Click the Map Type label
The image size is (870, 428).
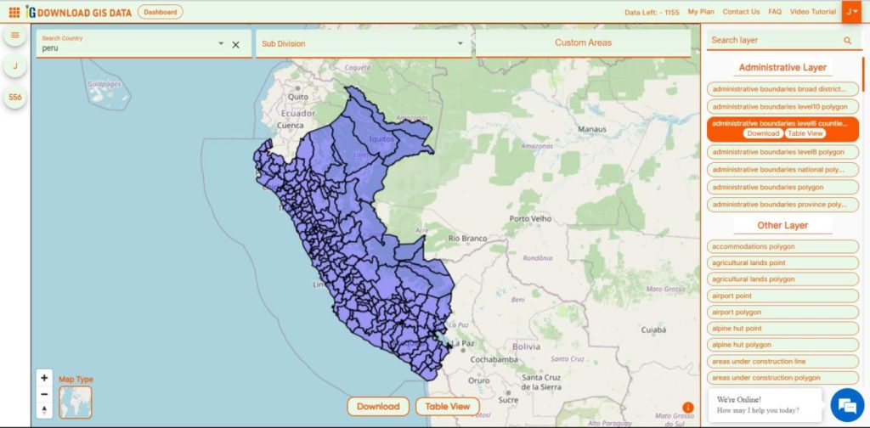(x=76, y=380)
